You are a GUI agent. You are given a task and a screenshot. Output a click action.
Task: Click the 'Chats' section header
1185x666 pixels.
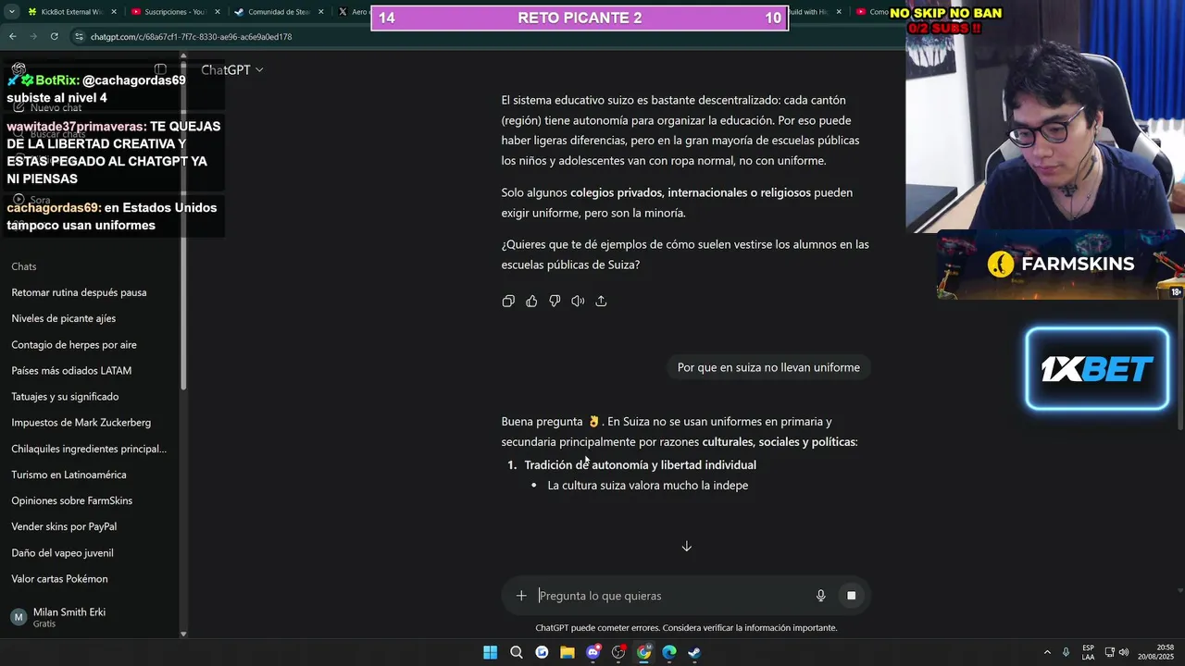pyautogui.click(x=24, y=266)
